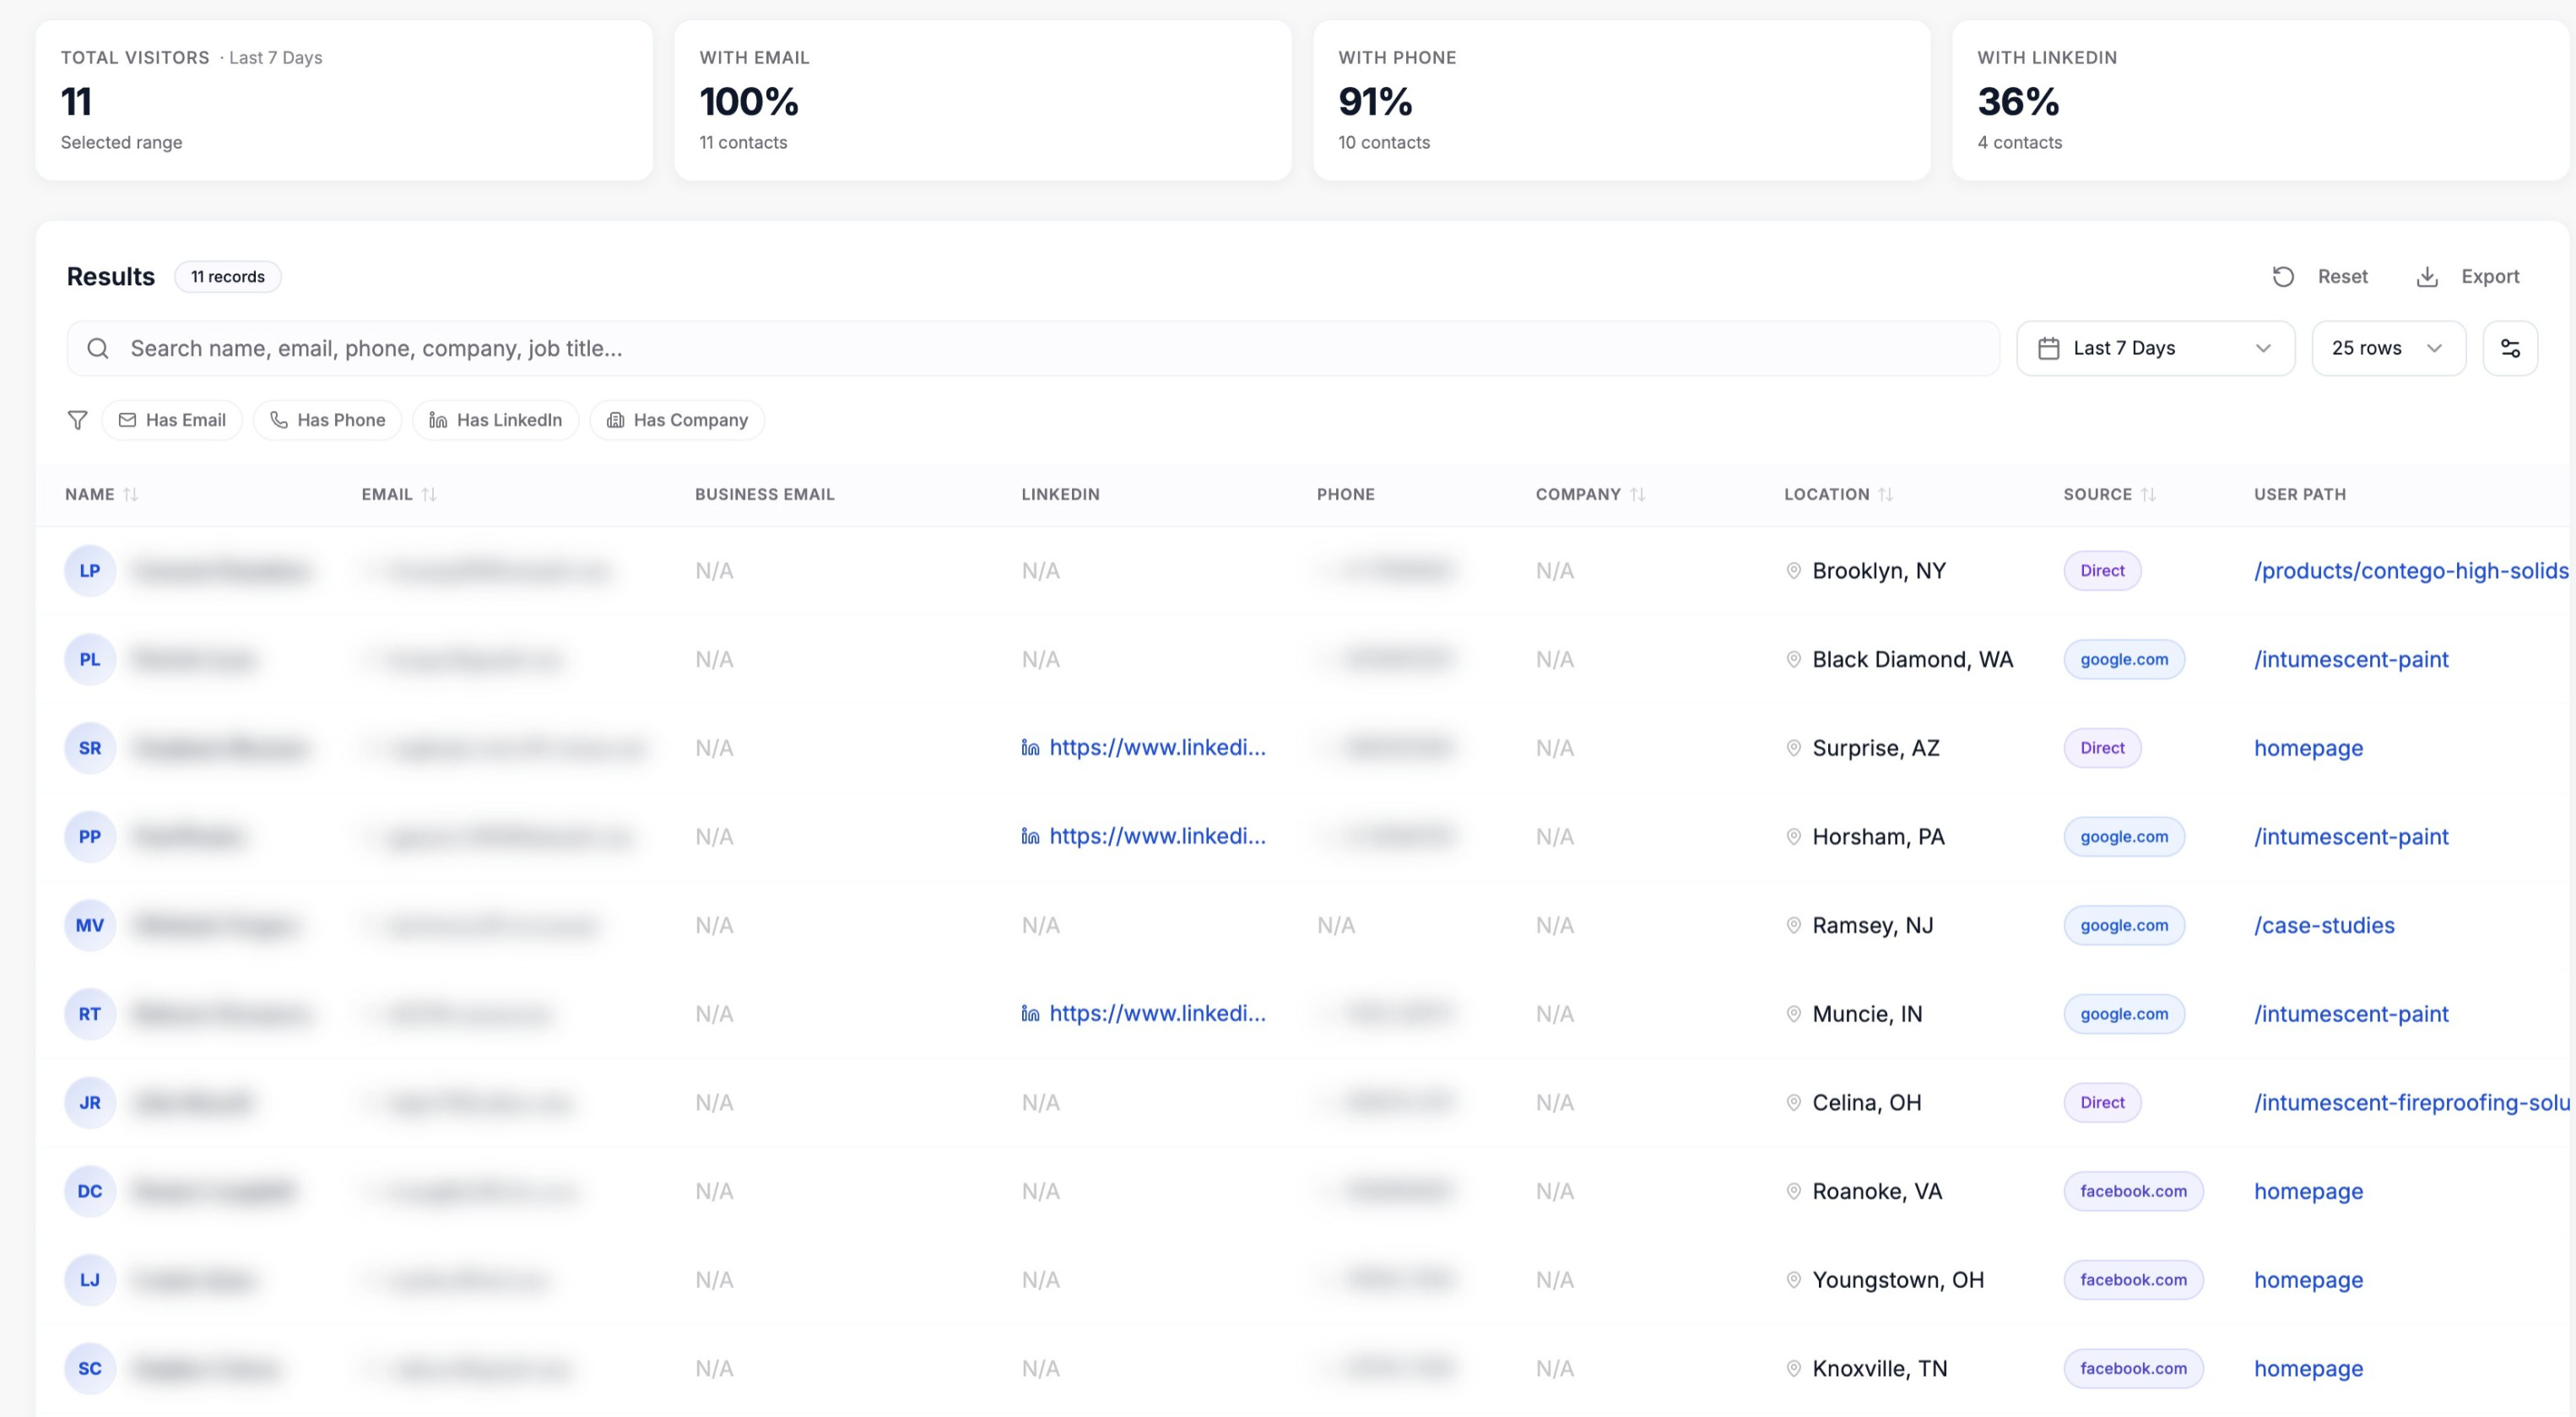Open /intumescent-paint link in Black Diamond row
The image size is (2576, 1417).
[x=2351, y=659]
